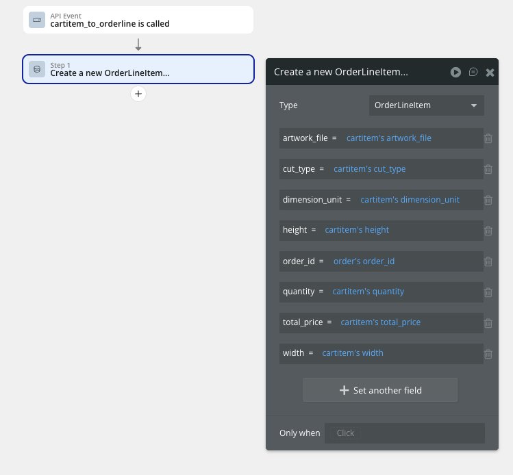Viewport: 513px width, 475px height.
Task: Delete the artwork_file field with trash icon
Action: tap(488, 138)
